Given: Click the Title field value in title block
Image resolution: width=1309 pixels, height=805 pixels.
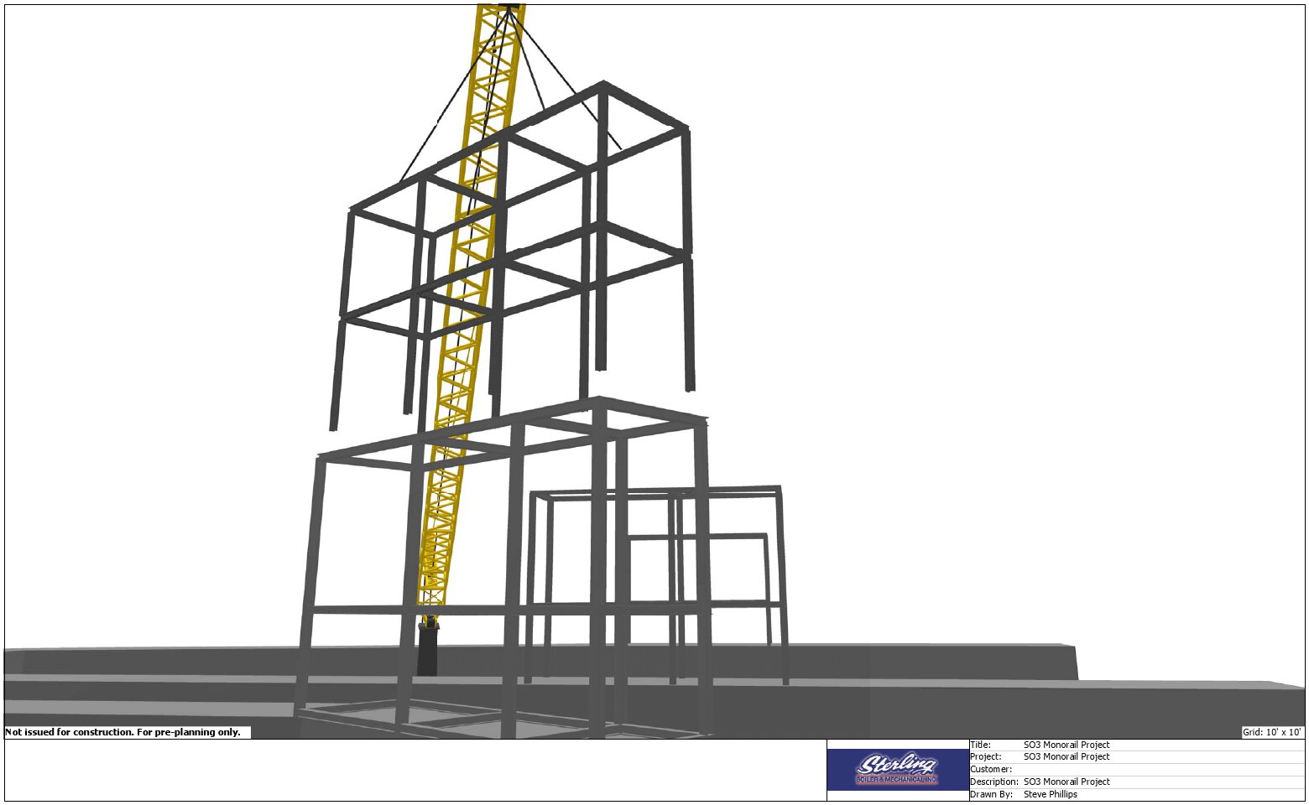Looking at the screenshot, I should 1066,745.
